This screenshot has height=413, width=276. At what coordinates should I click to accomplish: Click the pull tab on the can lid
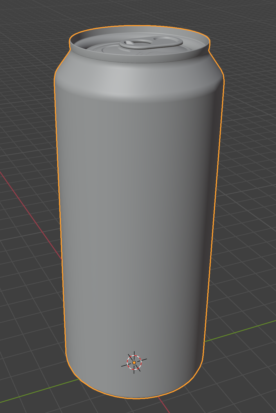(x=151, y=43)
